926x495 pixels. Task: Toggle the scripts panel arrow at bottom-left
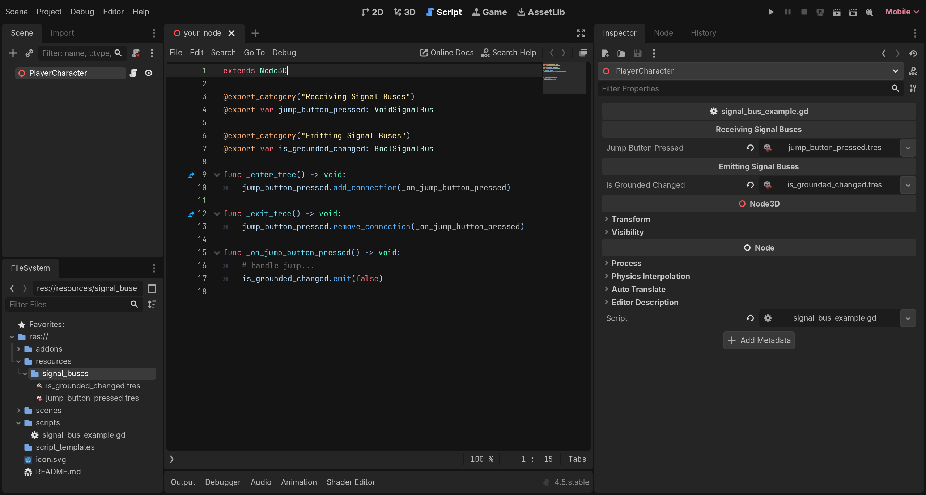pyautogui.click(x=172, y=459)
